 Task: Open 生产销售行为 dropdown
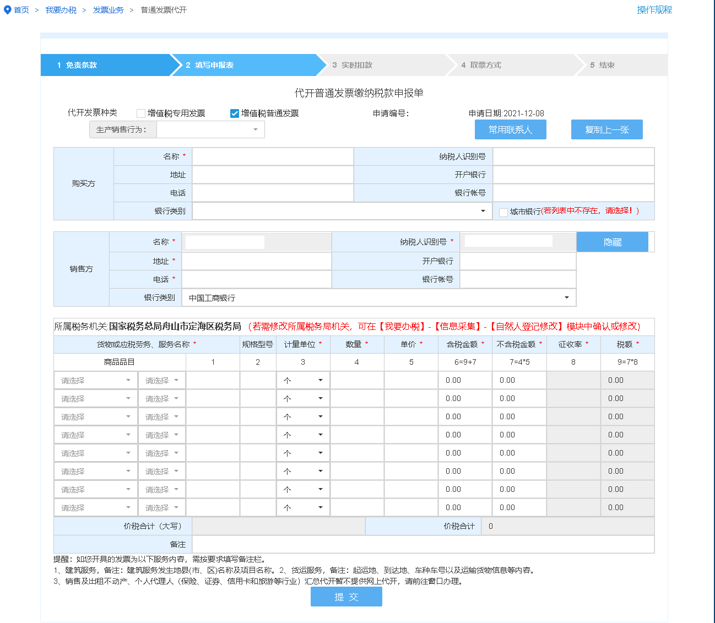(210, 129)
